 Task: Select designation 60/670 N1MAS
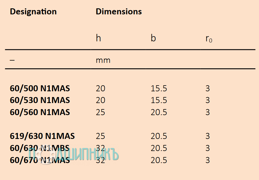[x=40, y=160]
